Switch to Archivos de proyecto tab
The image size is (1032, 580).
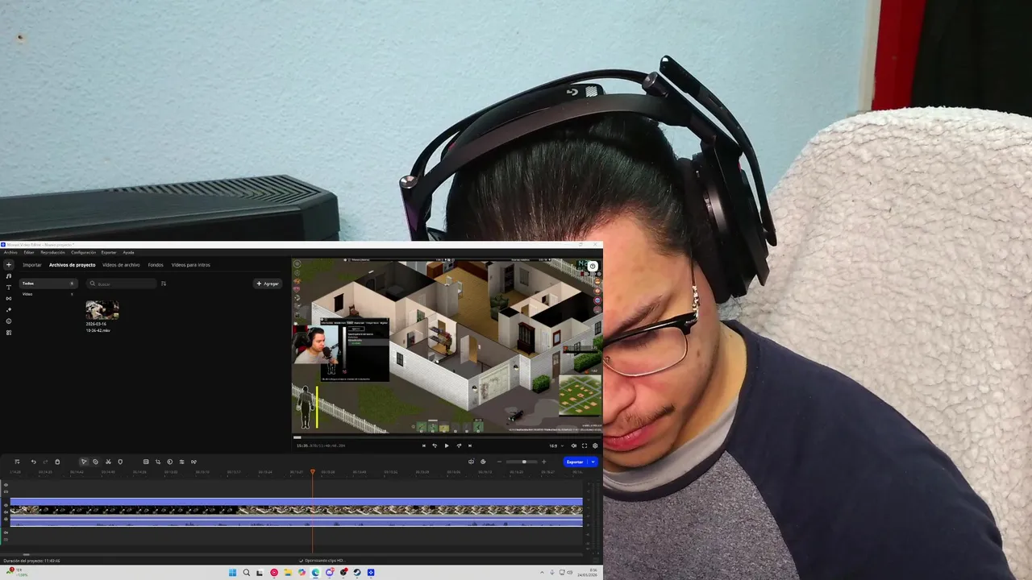72,265
